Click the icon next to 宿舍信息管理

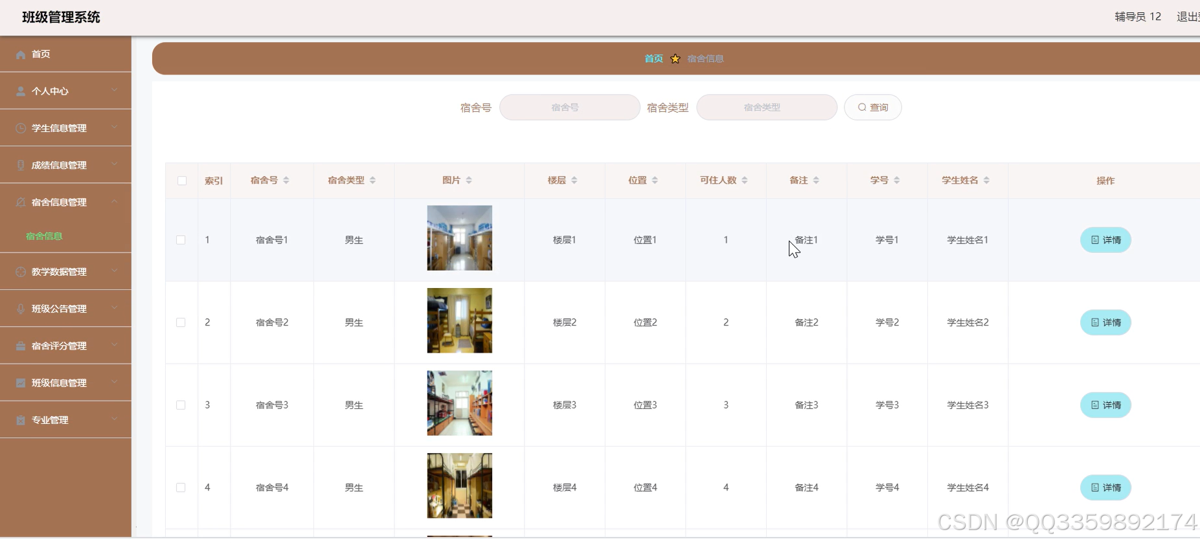point(21,202)
